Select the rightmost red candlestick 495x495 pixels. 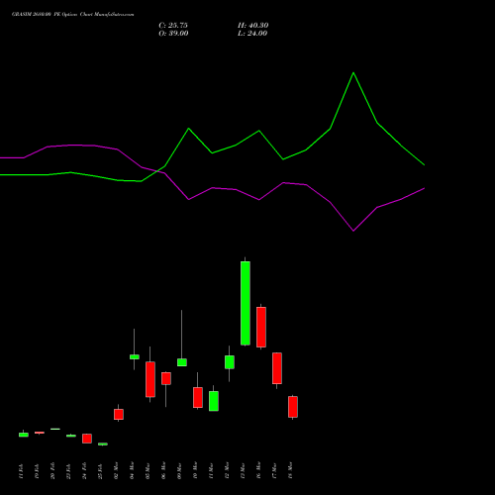click(293, 407)
